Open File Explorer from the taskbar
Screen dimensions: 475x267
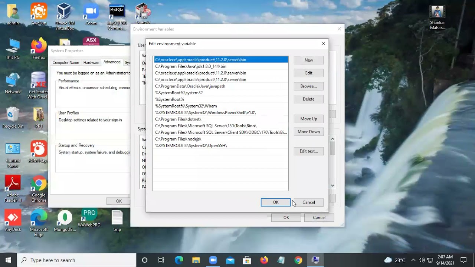click(x=196, y=260)
